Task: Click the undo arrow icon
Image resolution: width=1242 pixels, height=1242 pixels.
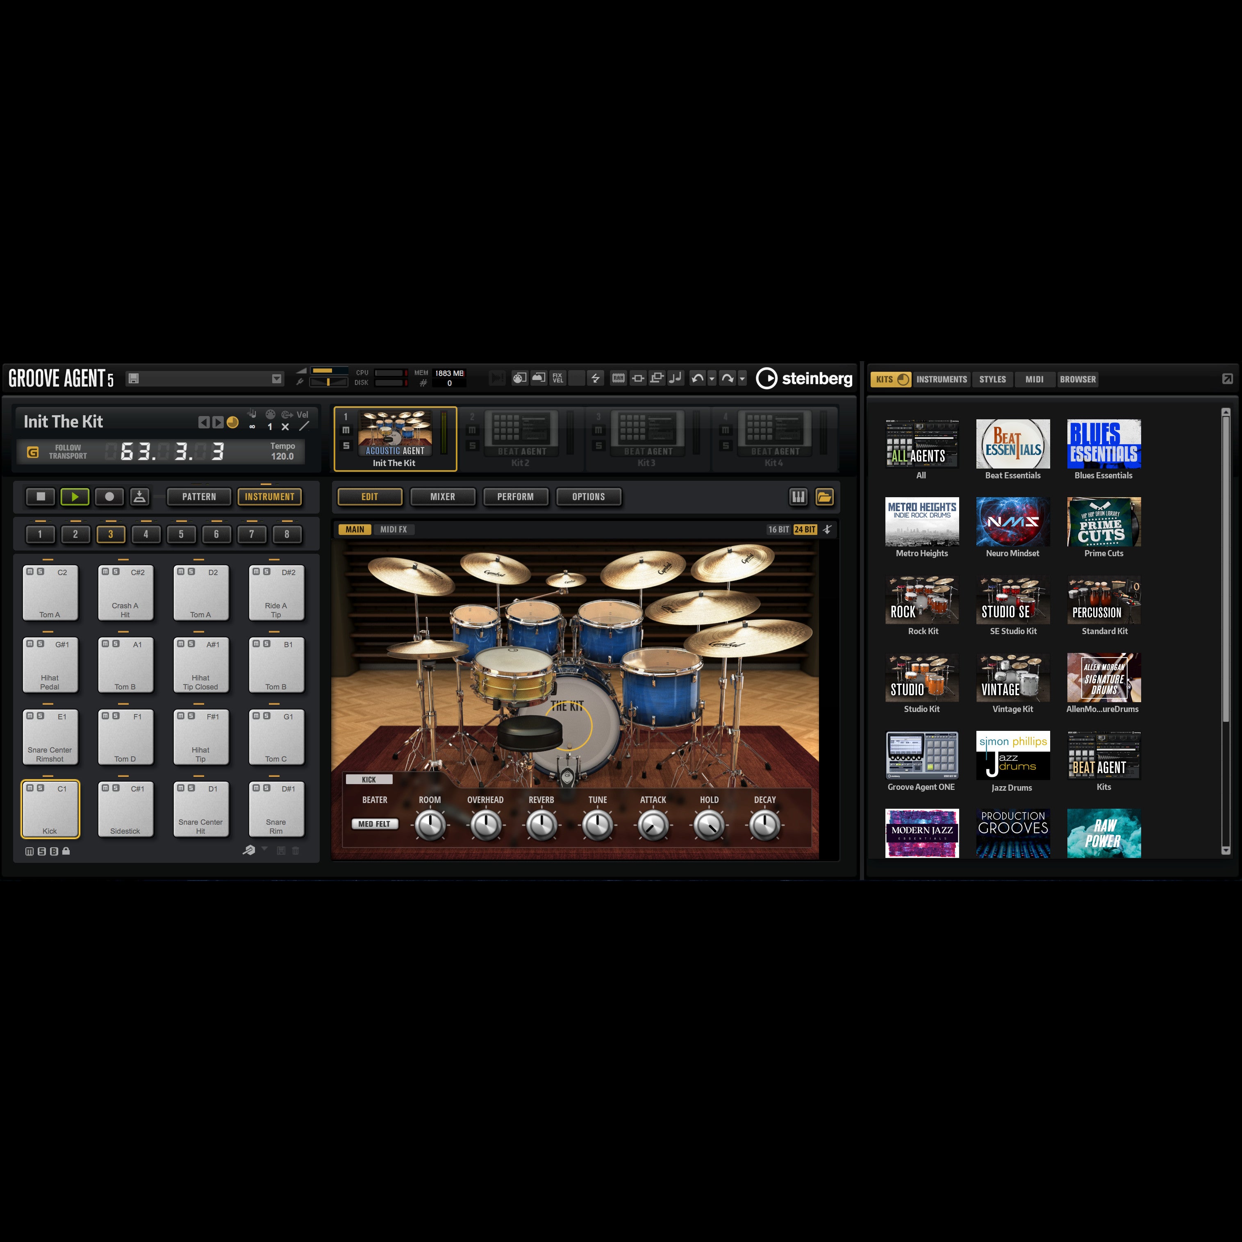Action: (698, 379)
